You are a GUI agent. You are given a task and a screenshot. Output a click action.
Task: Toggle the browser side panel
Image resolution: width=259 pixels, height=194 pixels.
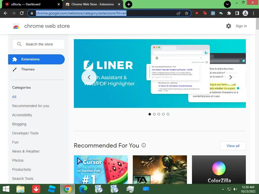237,13
